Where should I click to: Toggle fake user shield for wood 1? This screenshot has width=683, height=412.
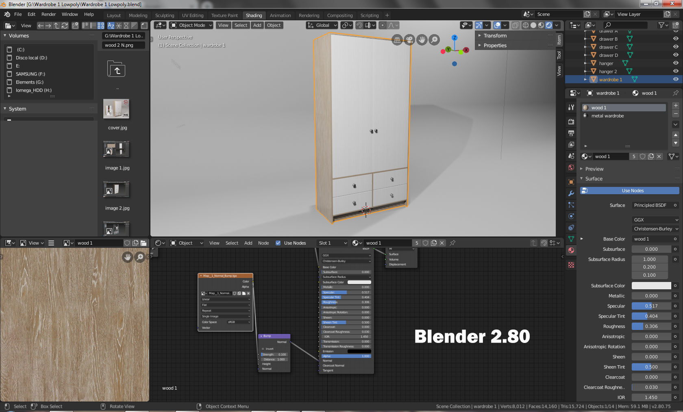642,156
